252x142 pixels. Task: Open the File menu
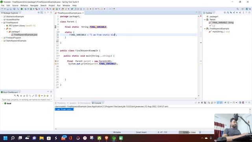pos(3,6)
